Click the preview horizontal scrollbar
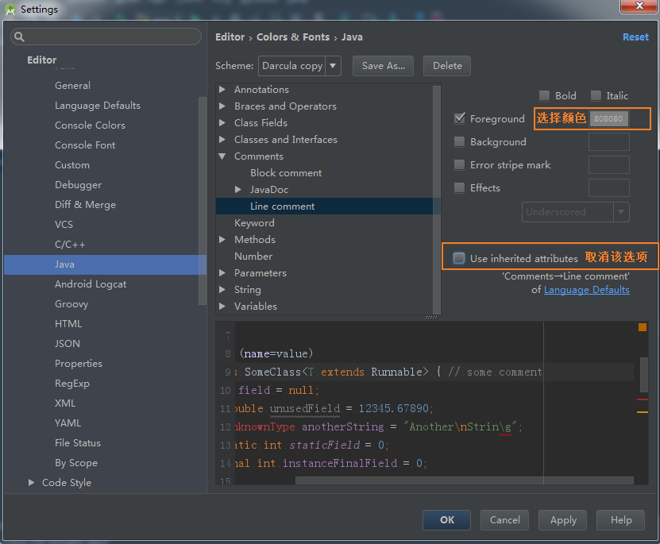Screen dimensions: 660x544 [464, 480]
